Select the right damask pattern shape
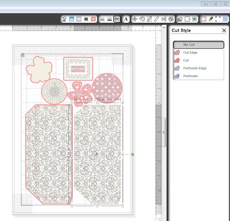 pos(98,154)
